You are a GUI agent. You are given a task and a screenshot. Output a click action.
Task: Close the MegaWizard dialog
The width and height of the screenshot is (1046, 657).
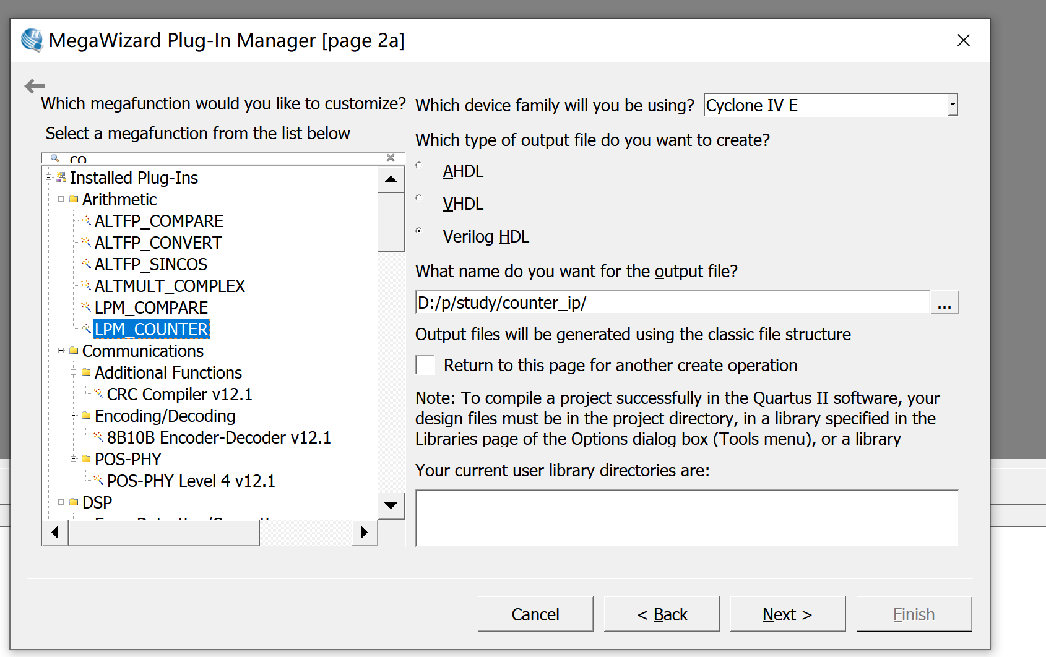coord(964,40)
